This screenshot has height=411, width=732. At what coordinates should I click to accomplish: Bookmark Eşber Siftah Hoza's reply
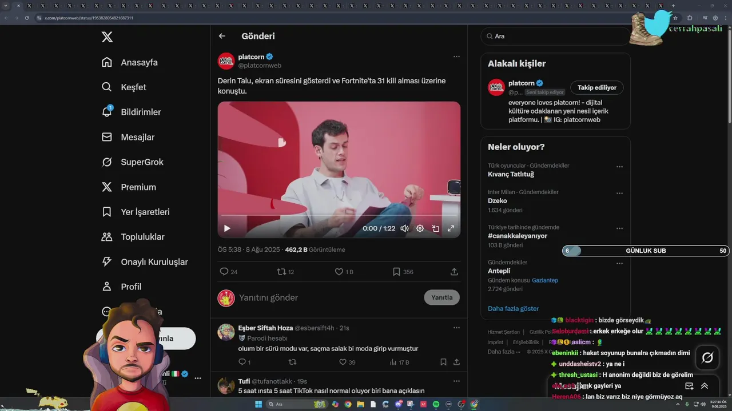(443, 362)
